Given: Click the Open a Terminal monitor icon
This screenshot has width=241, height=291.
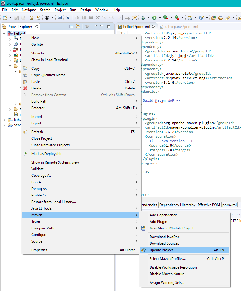Looking at the screenshot, I should click(x=59, y=18).
